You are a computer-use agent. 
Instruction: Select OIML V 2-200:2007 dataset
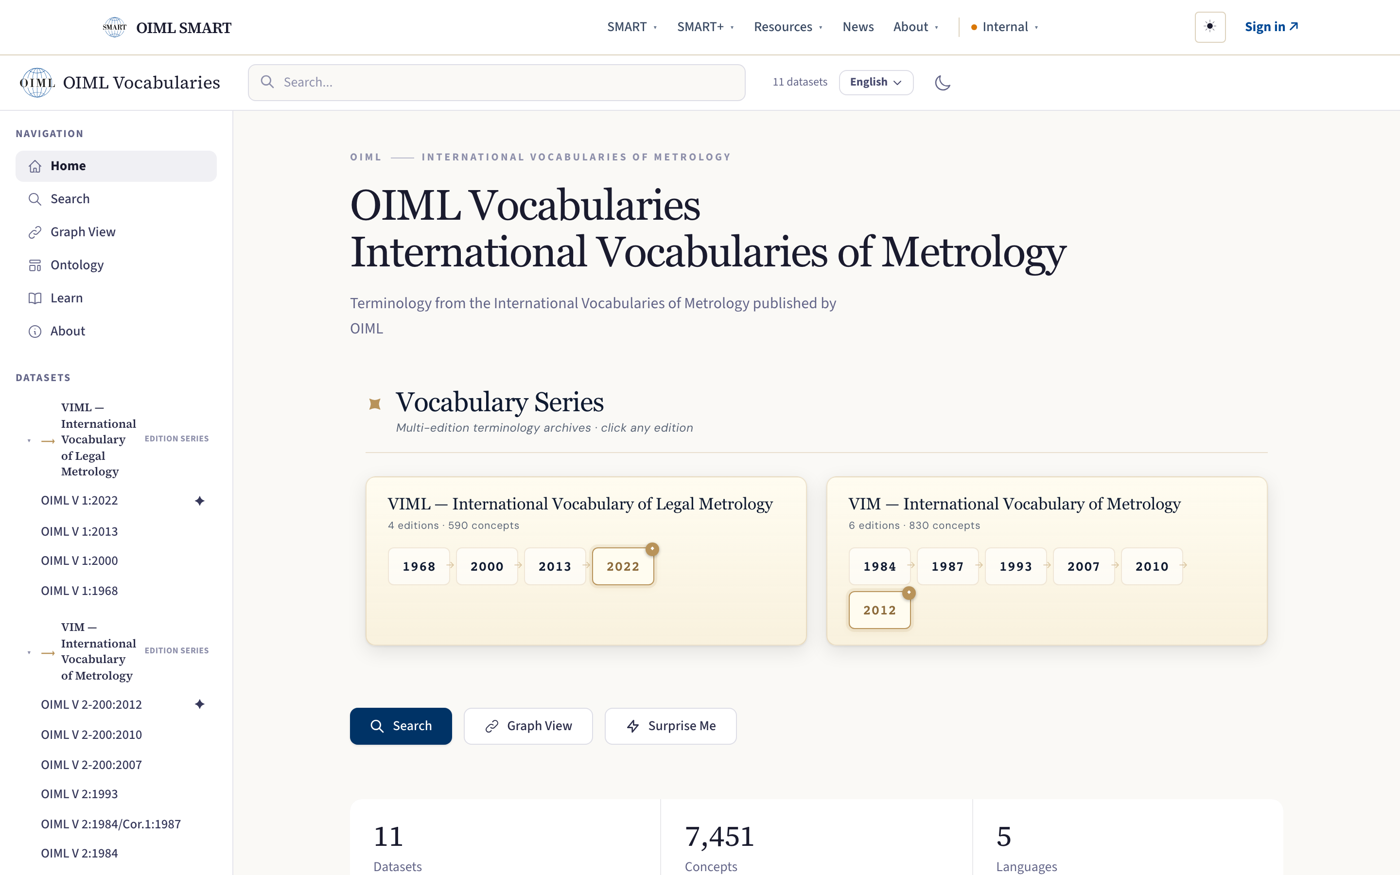[x=91, y=765]
